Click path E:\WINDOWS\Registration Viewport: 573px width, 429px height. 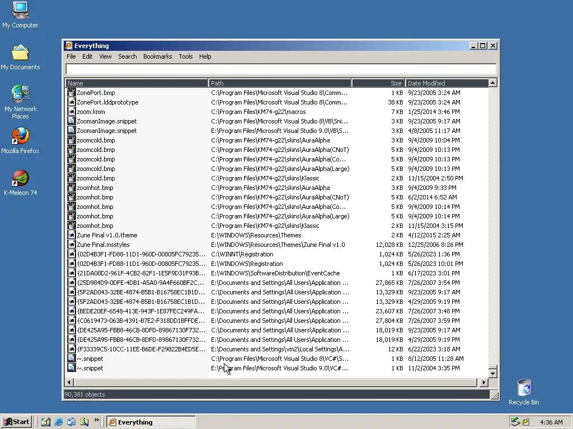[247, 264]
